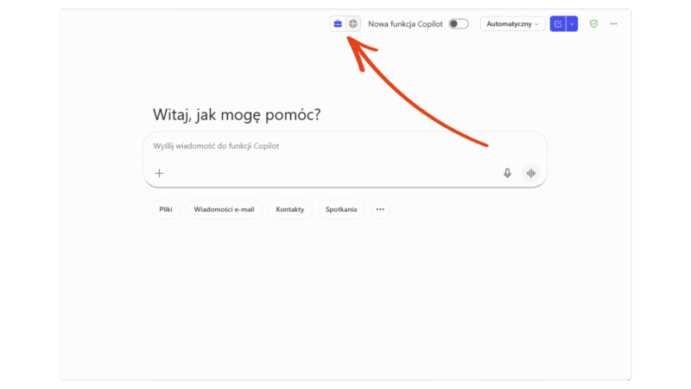Start a new chat with compose icon
The height and width of the screenshot is (389, 691).
pos(558,24)
